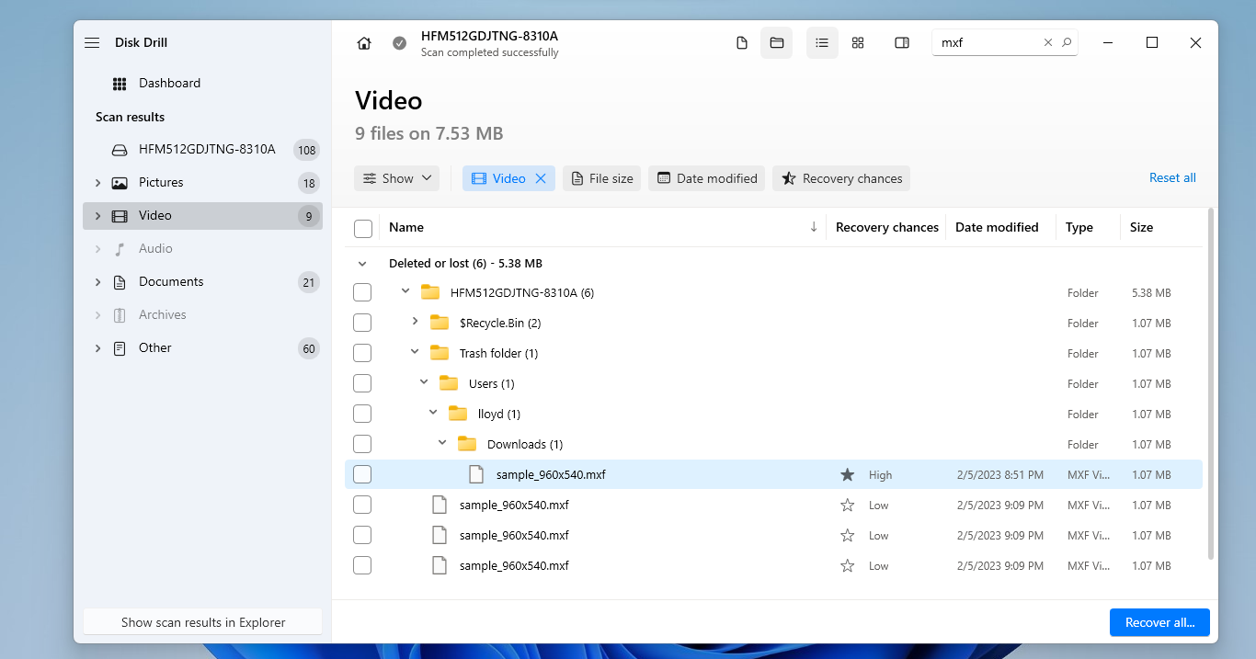The width and height of the screenshot is (1256, 659).
Task: Collapse the Deleted or lost group
Action: (362, 264)
